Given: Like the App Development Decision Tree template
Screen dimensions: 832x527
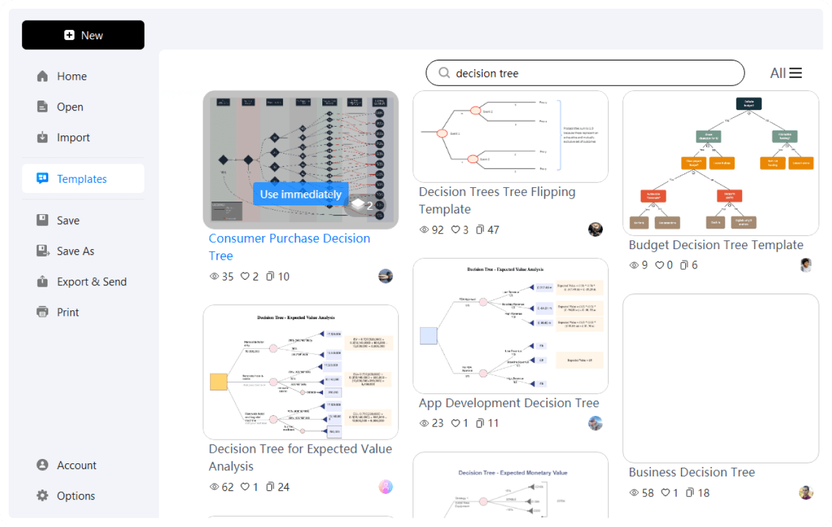Looking at the screenshot, I should pos(456,423).
